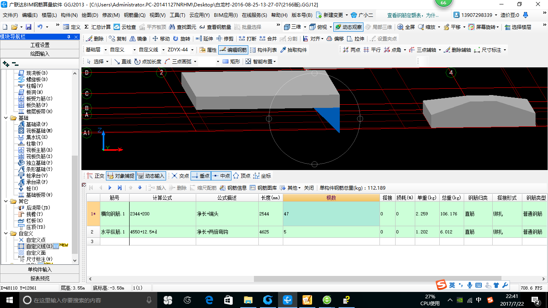Toggle 正交 orthogonal mode
Screen dimensions: 548x308
point(95,176)
